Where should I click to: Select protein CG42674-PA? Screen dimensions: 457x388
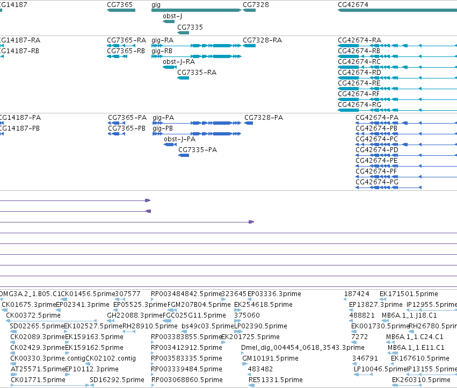coord(407,123)
